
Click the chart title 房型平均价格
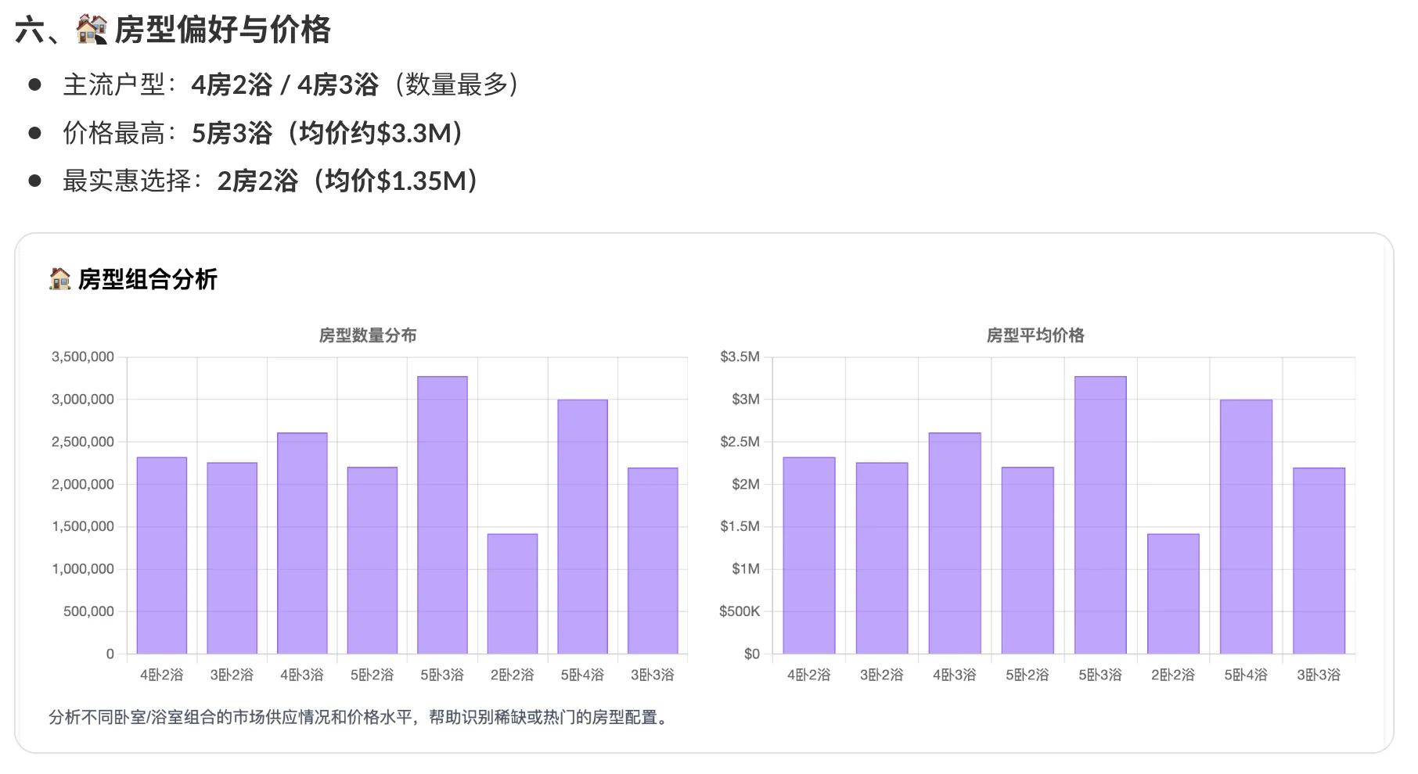(x=1035, y=335)
